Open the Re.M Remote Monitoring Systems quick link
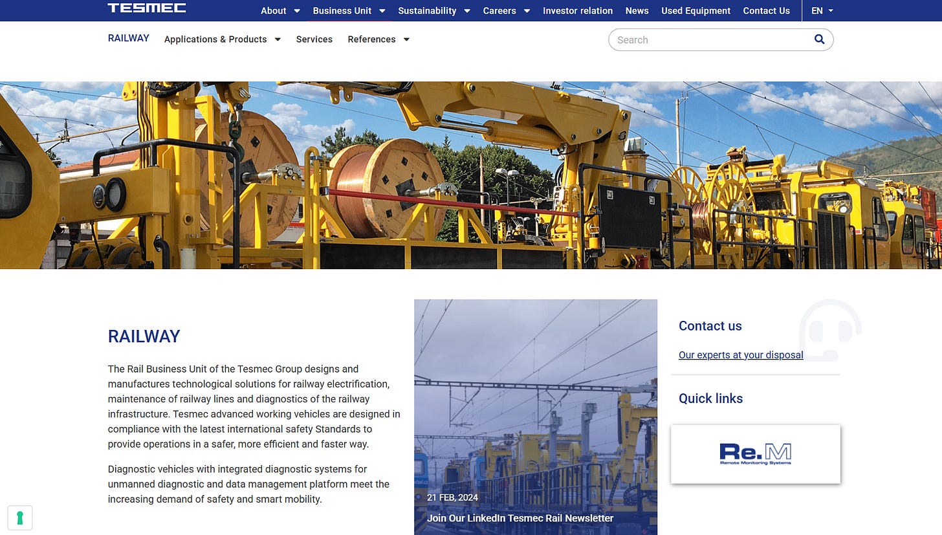 (x=755, y=454)
